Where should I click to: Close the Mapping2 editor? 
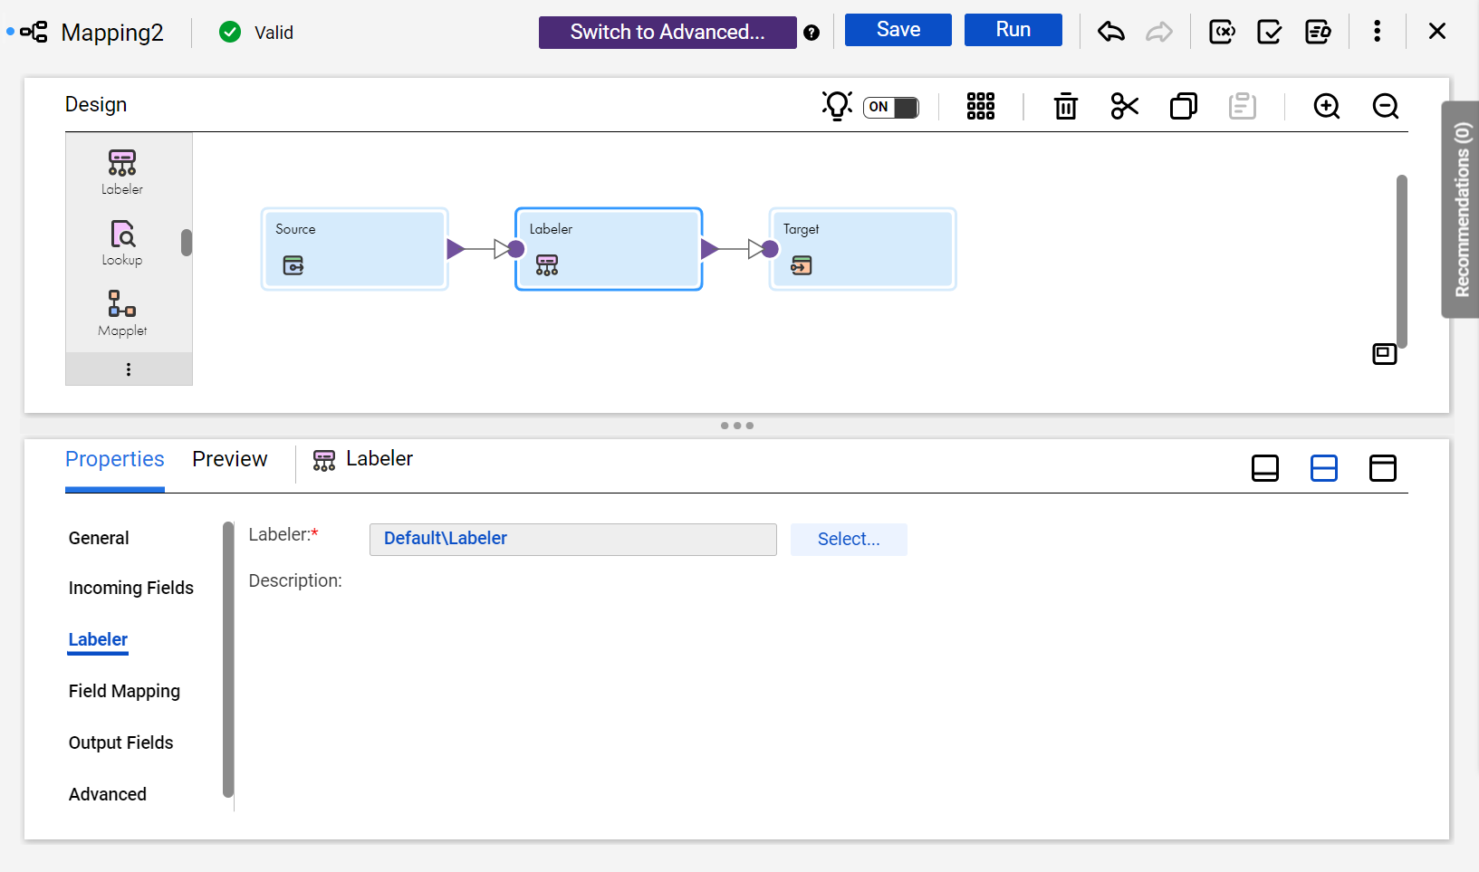click(x=1436, y=32)
